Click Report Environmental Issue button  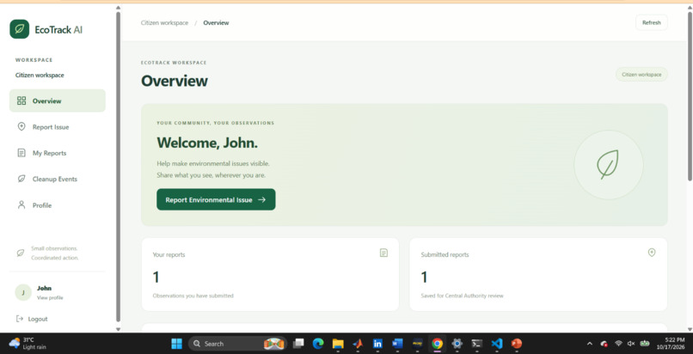tap(216, 199)
